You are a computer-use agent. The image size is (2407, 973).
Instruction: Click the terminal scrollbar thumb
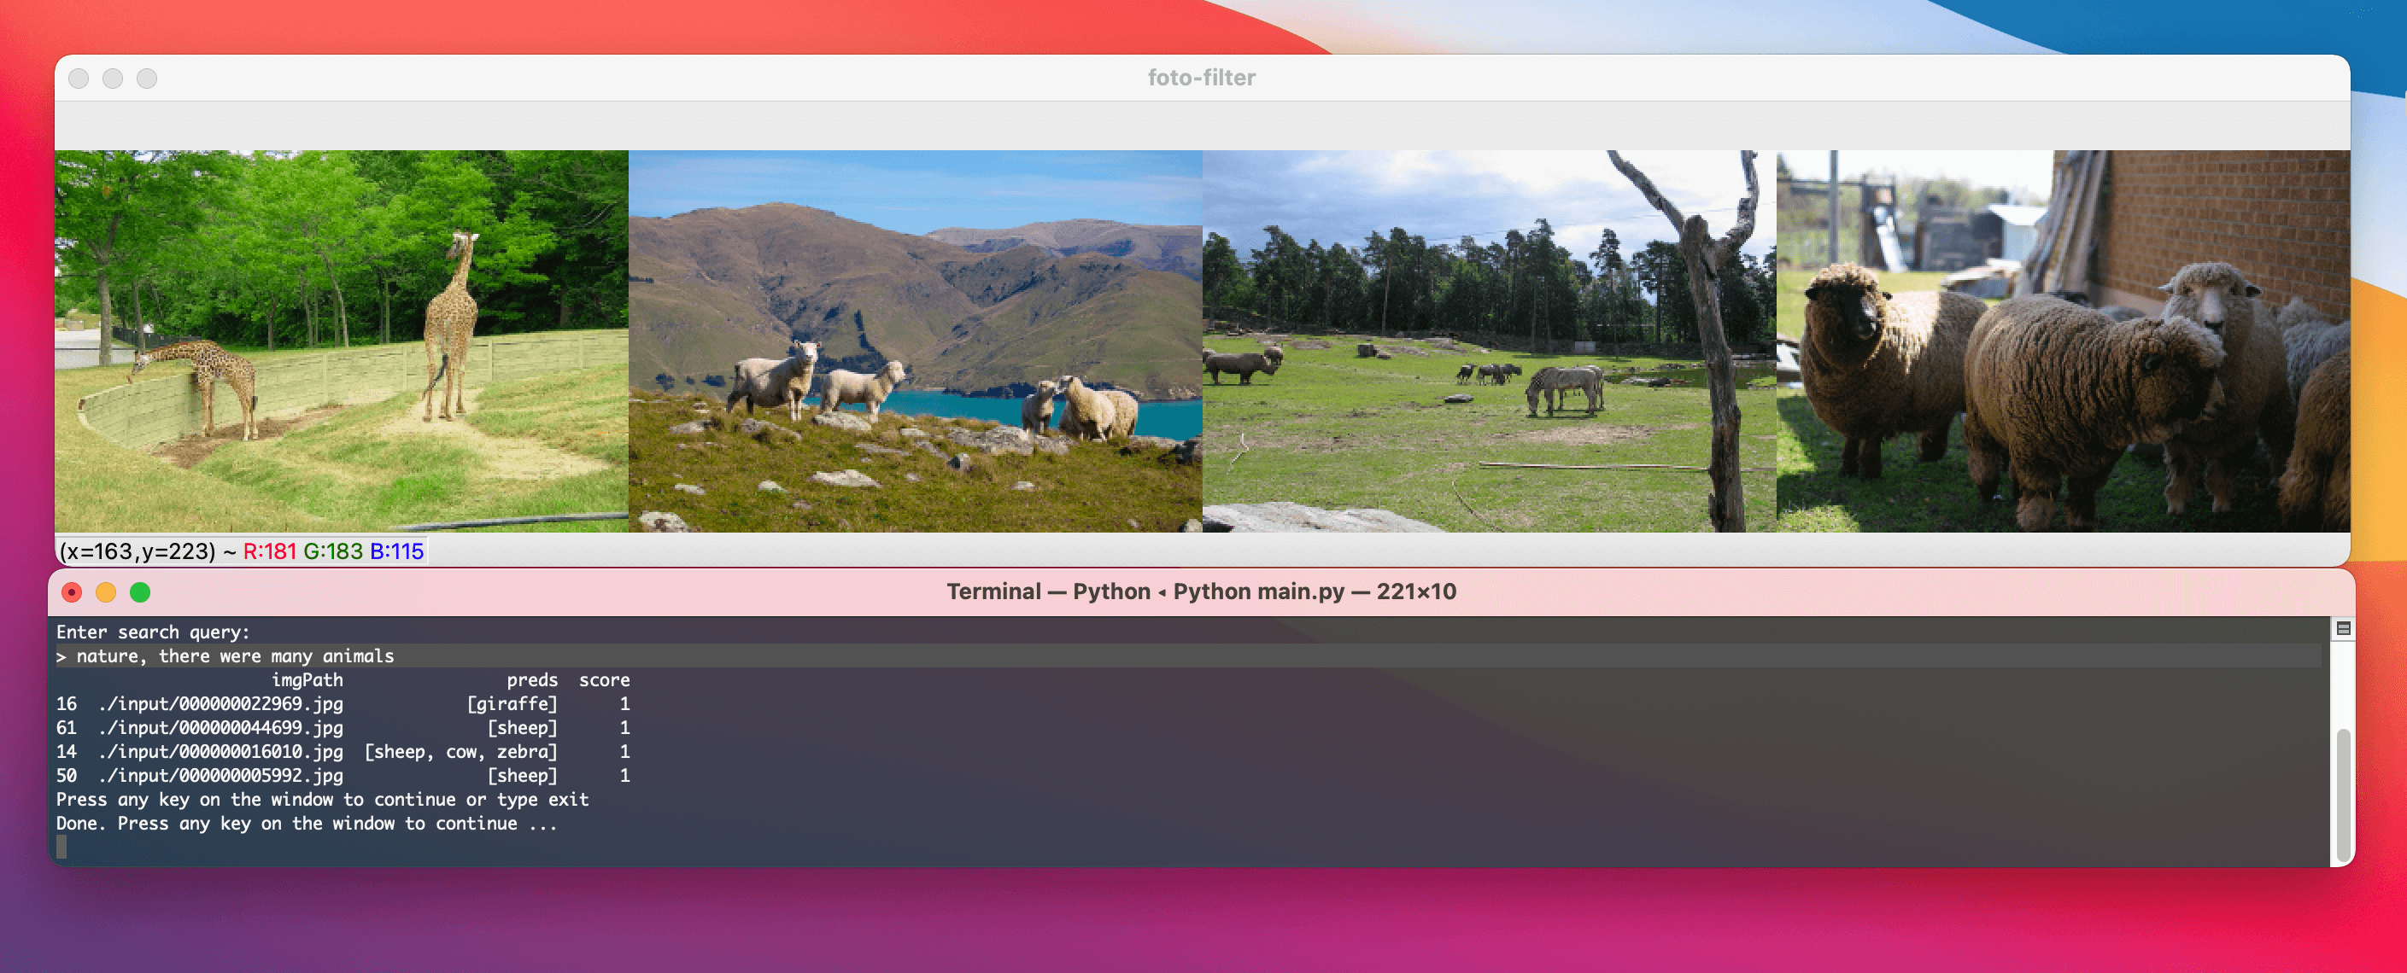[x=2343, y=794]
